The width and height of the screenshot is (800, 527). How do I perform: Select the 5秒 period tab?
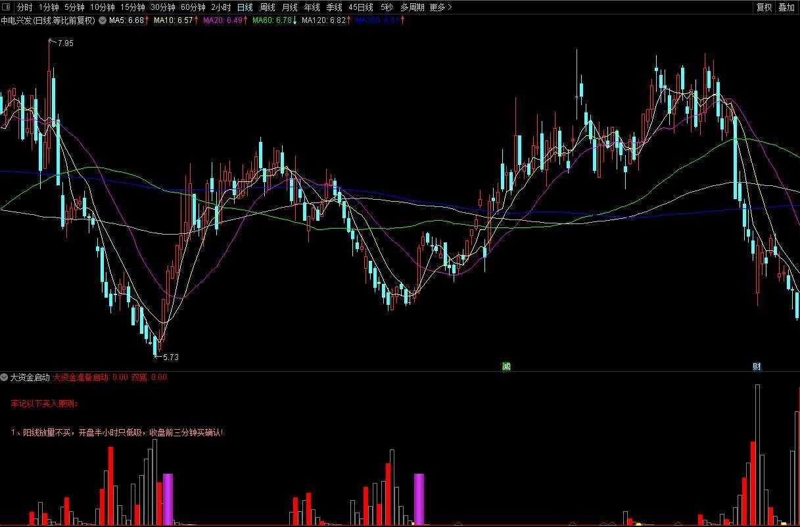click(387, 8)
